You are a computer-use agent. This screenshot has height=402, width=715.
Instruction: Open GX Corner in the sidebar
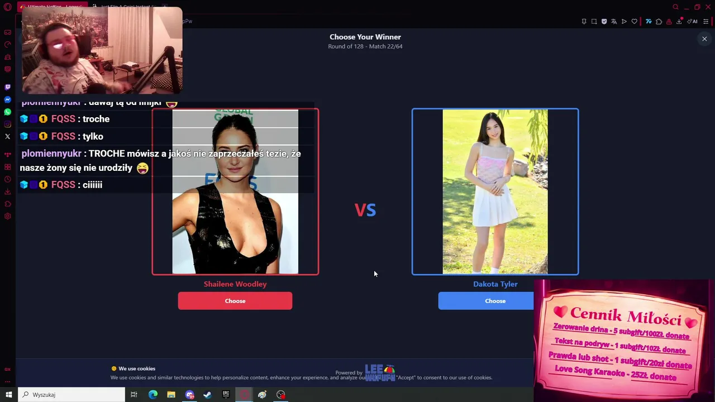[8, 32]
